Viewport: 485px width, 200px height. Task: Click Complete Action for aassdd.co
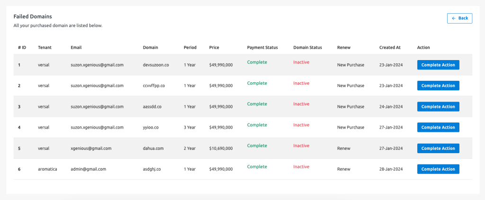(438, 106)
